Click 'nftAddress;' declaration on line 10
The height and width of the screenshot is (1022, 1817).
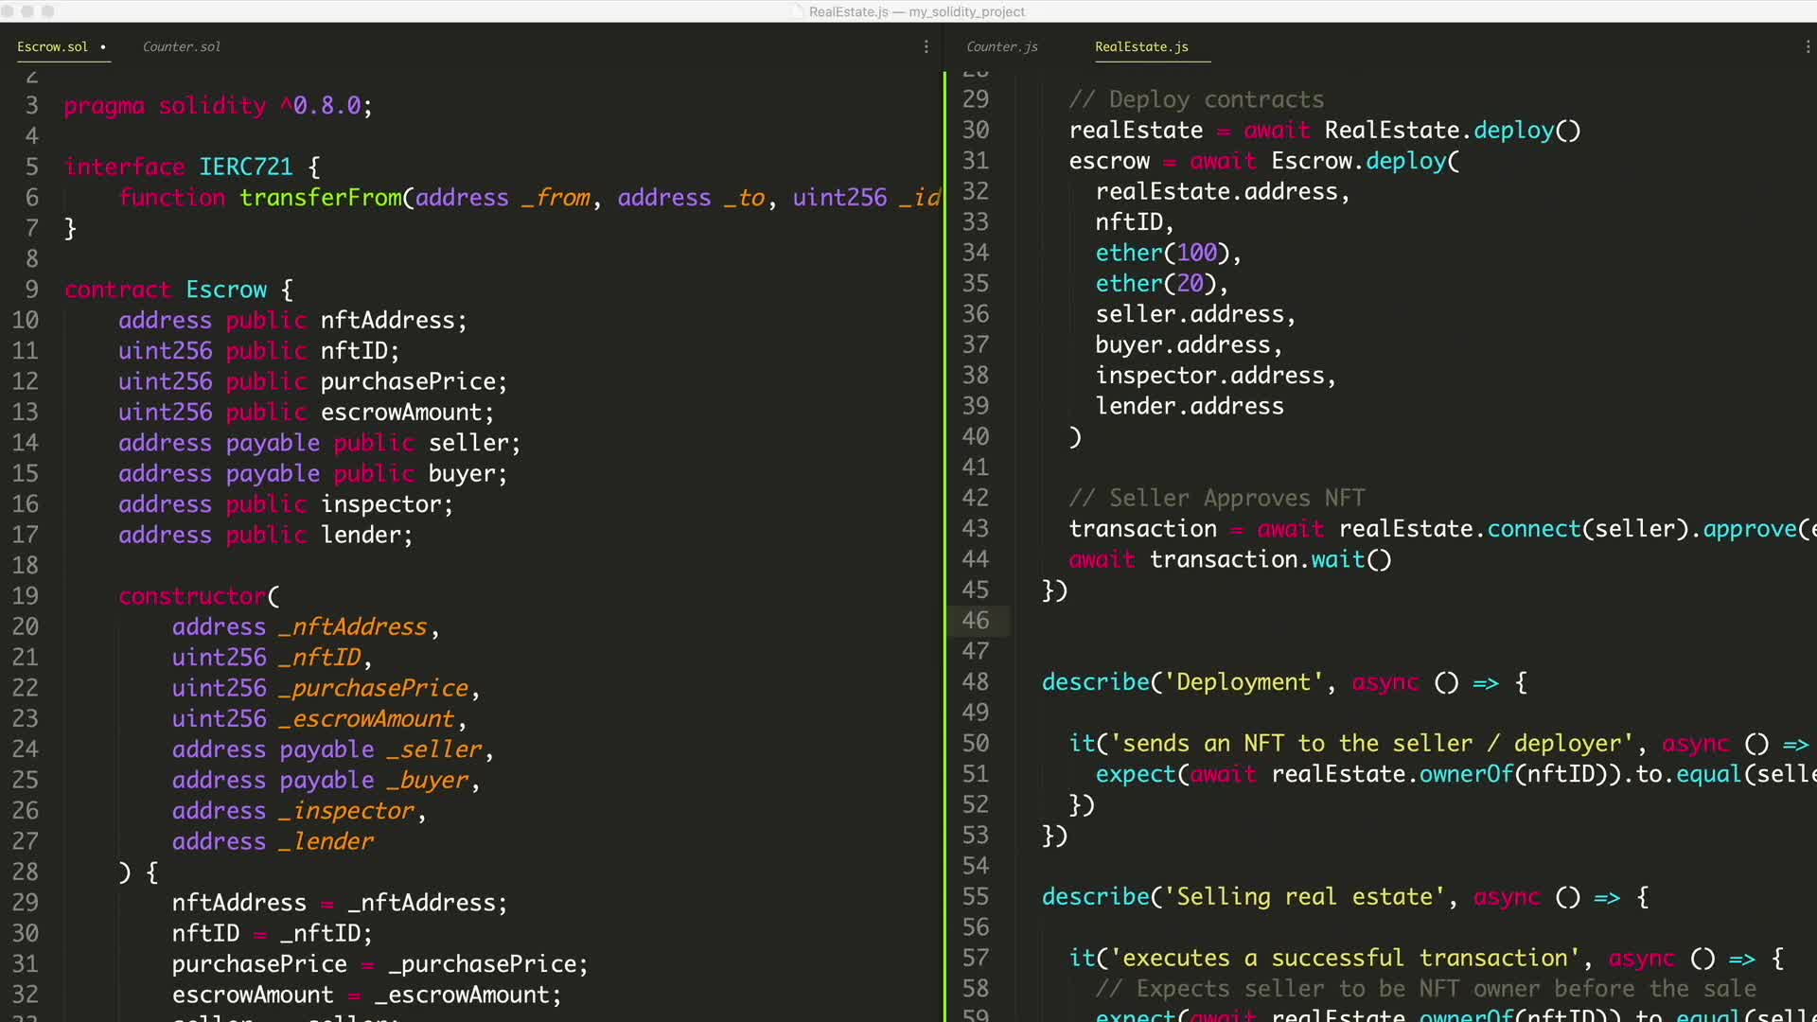pyautogui.click(x=394, y=320)
